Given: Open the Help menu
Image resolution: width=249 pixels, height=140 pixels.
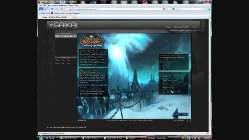Looking at the screenshot, I should (76, 5).
